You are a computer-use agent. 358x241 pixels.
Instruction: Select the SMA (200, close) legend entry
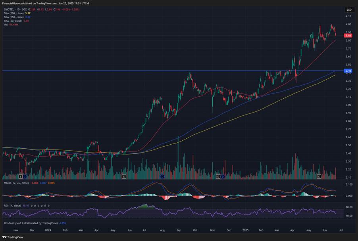(x=14, y=13)
